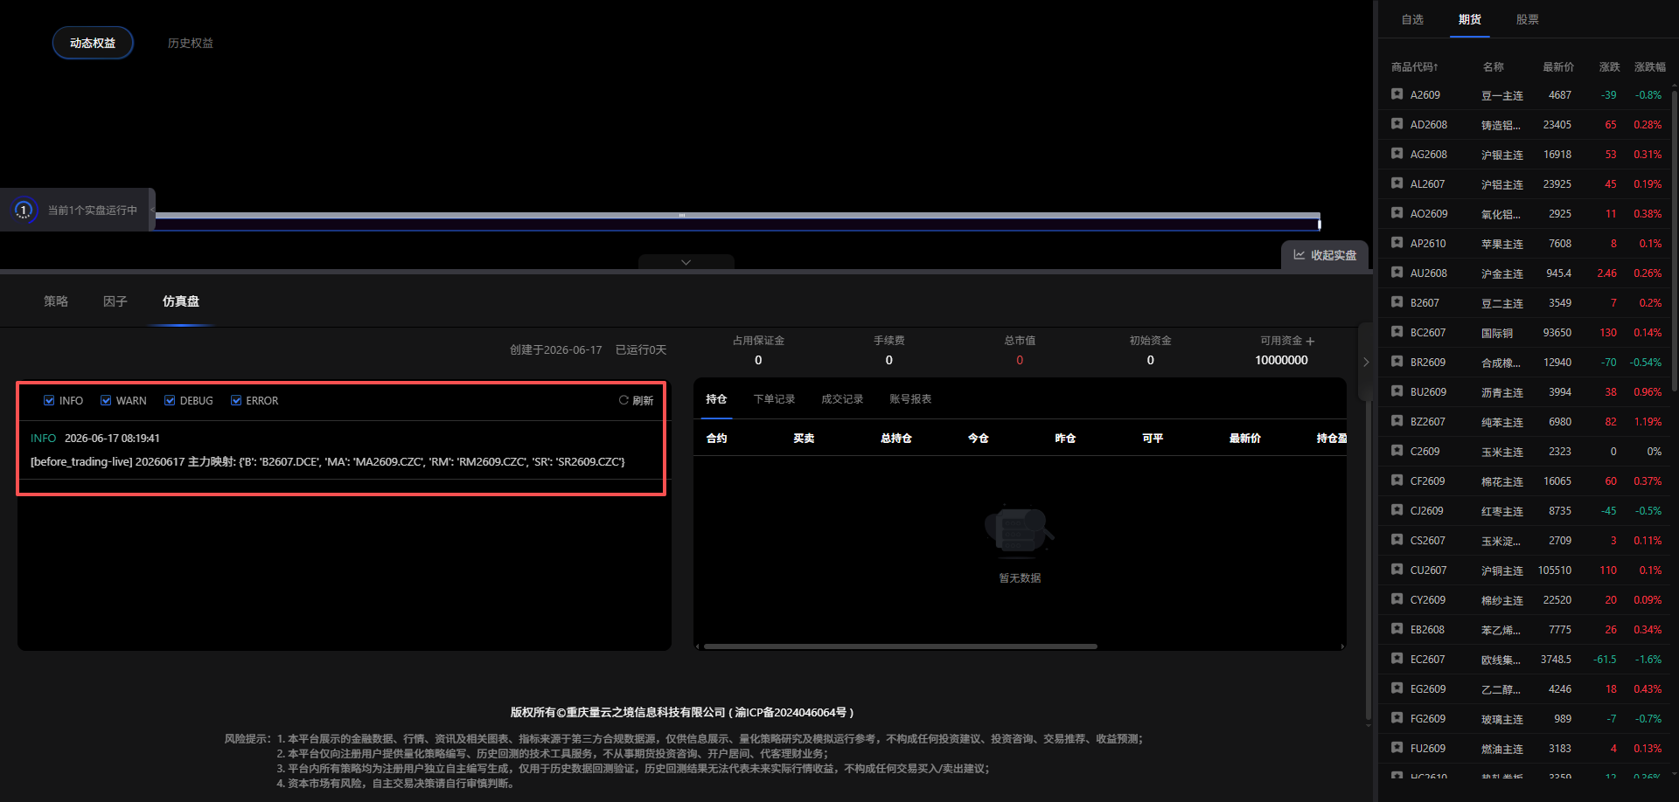Click the bookmark icon beside CJ2609
The image size is (1679, 802).
click(1397, 510)
